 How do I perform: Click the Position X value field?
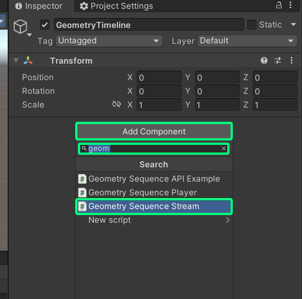tap(159, 77)
